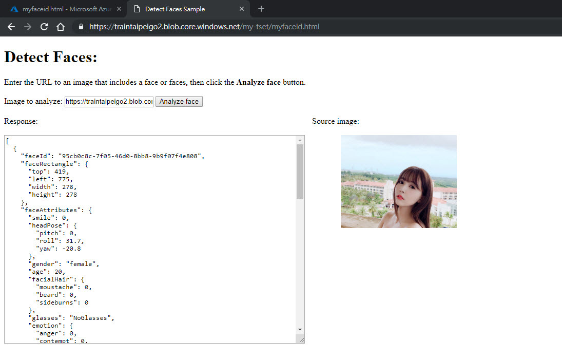Click the Image to analyze label
Image resolution: width=562 pixels, height=360 pixels.
33,102
